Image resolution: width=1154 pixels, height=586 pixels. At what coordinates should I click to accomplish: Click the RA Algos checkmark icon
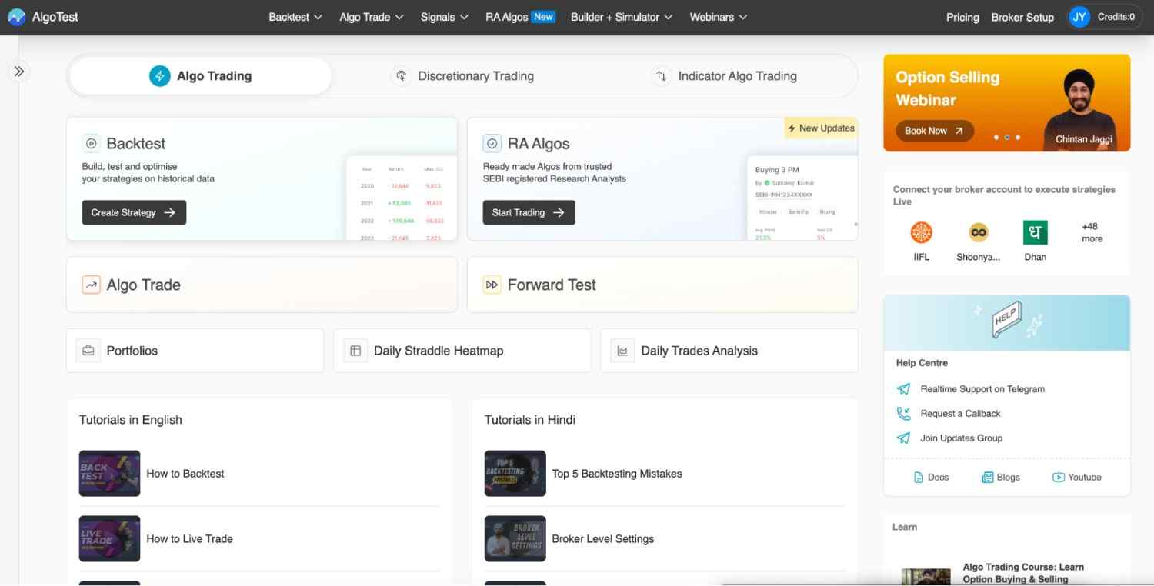tap(492, 143)
